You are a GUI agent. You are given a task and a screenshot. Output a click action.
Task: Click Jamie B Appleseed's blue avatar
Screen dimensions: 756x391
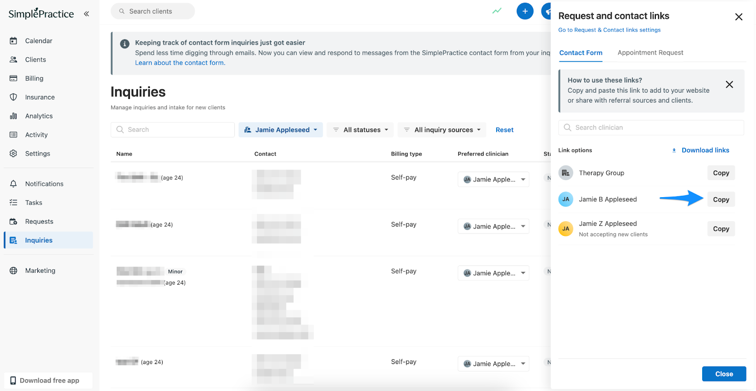[x=566, y=200]
